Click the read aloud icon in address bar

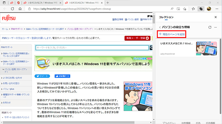coord(172,9)
